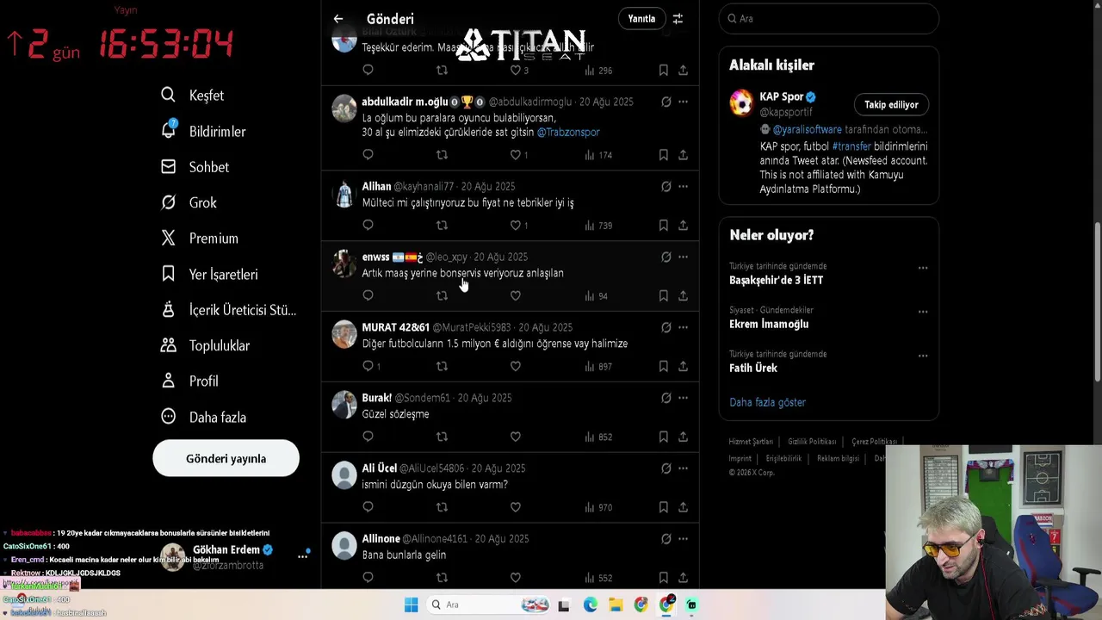Share MURAT 42&61's post
The height and width of the screenshot is (620, 1102).
coord(683,366)
